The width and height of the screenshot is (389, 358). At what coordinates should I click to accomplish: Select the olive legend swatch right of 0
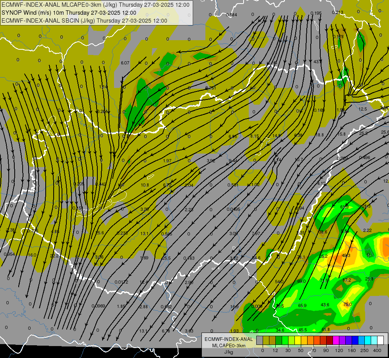(x=266, y=340)
